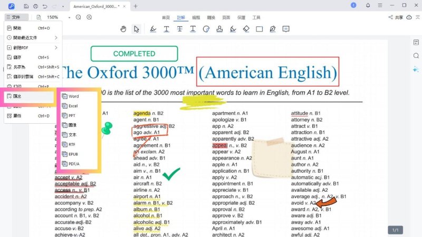Choose the highlighter annotation tool

point(153,29)
